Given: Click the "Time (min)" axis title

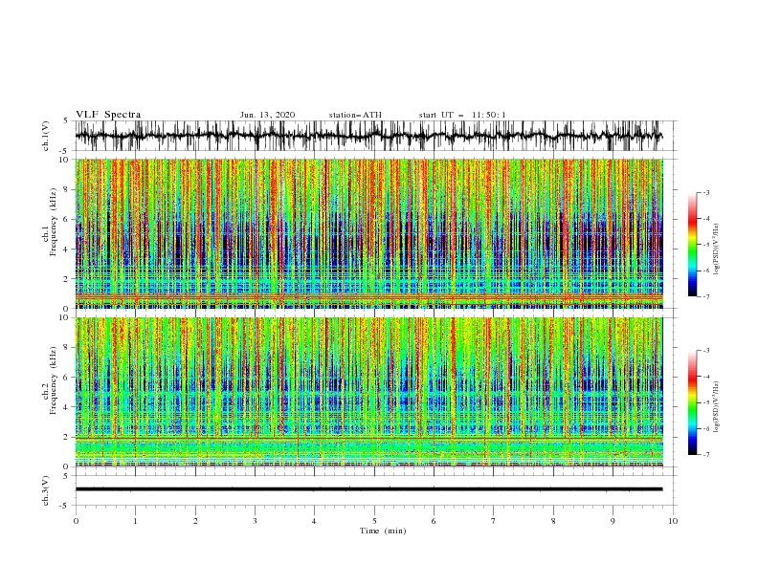Looking at the screenshot, I should point(383,531).
